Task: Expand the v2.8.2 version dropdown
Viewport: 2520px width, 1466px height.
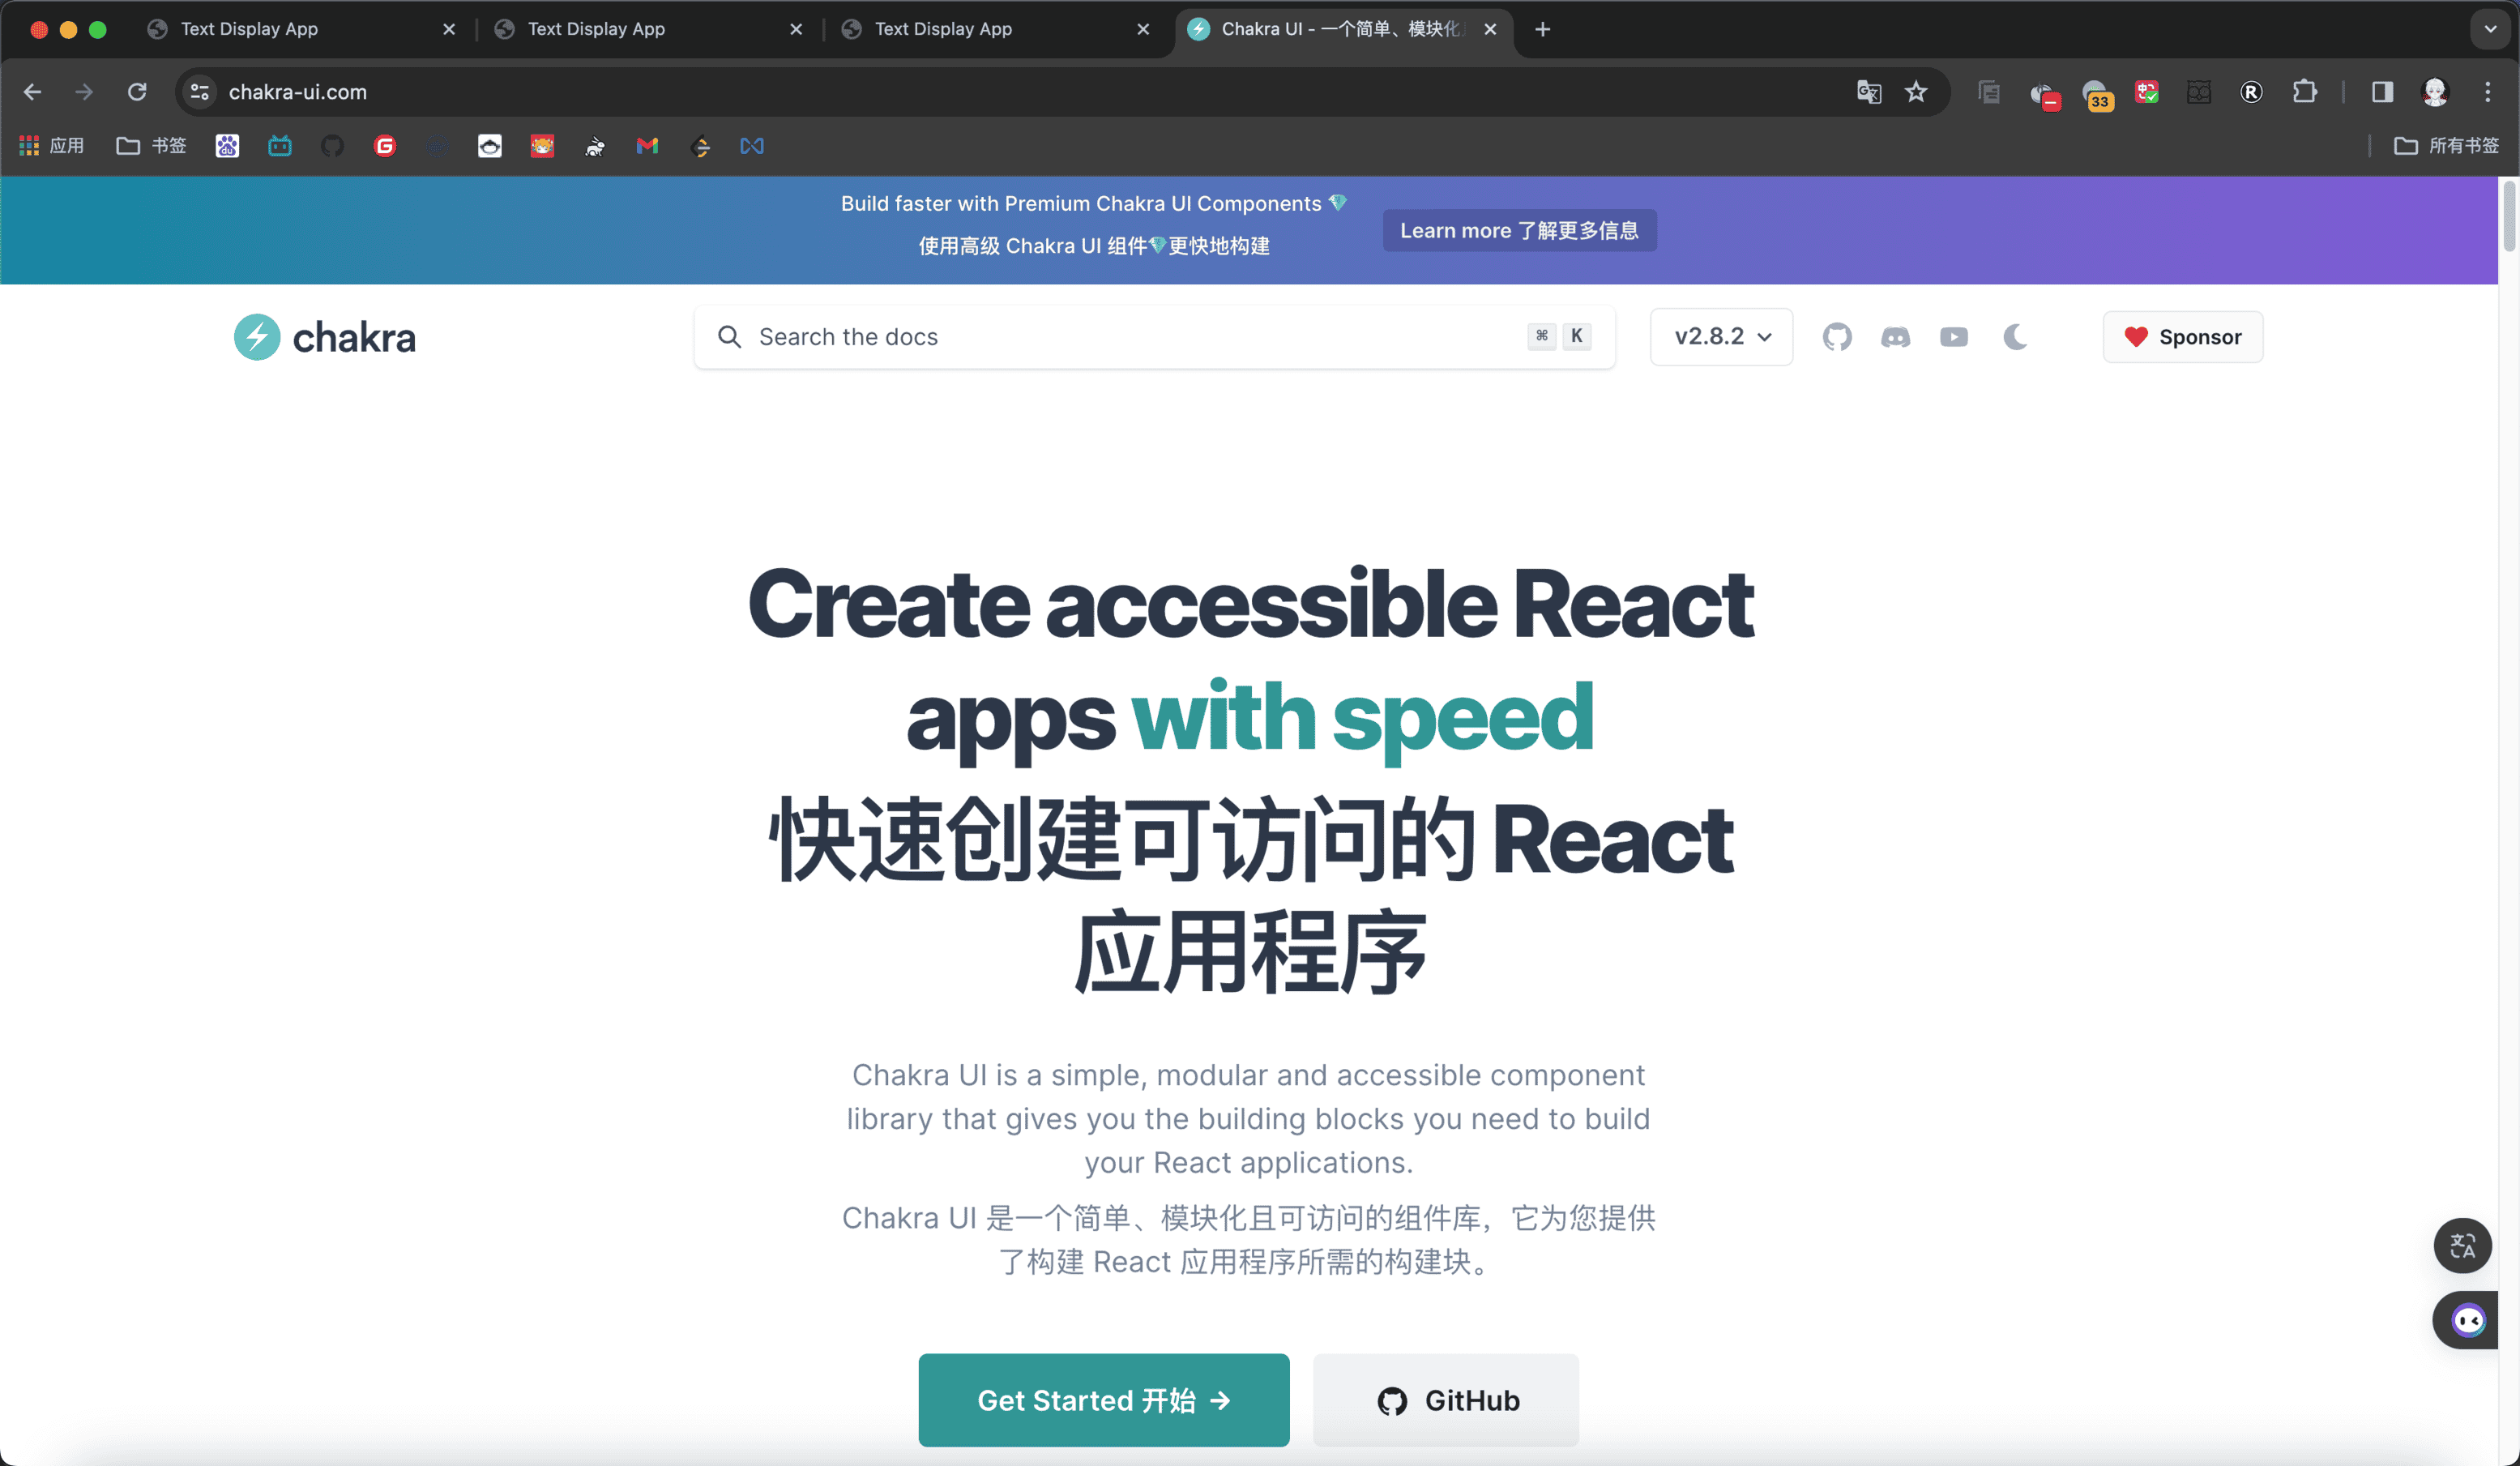Action: 1721,337
